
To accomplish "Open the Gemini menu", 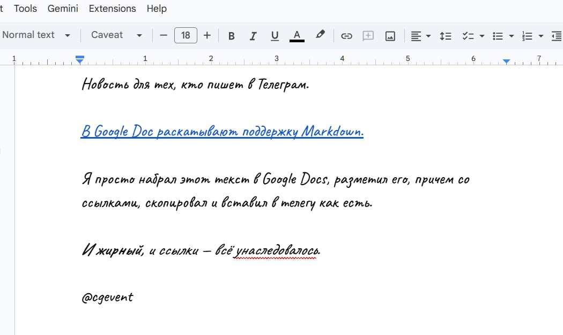I will 63,8.
